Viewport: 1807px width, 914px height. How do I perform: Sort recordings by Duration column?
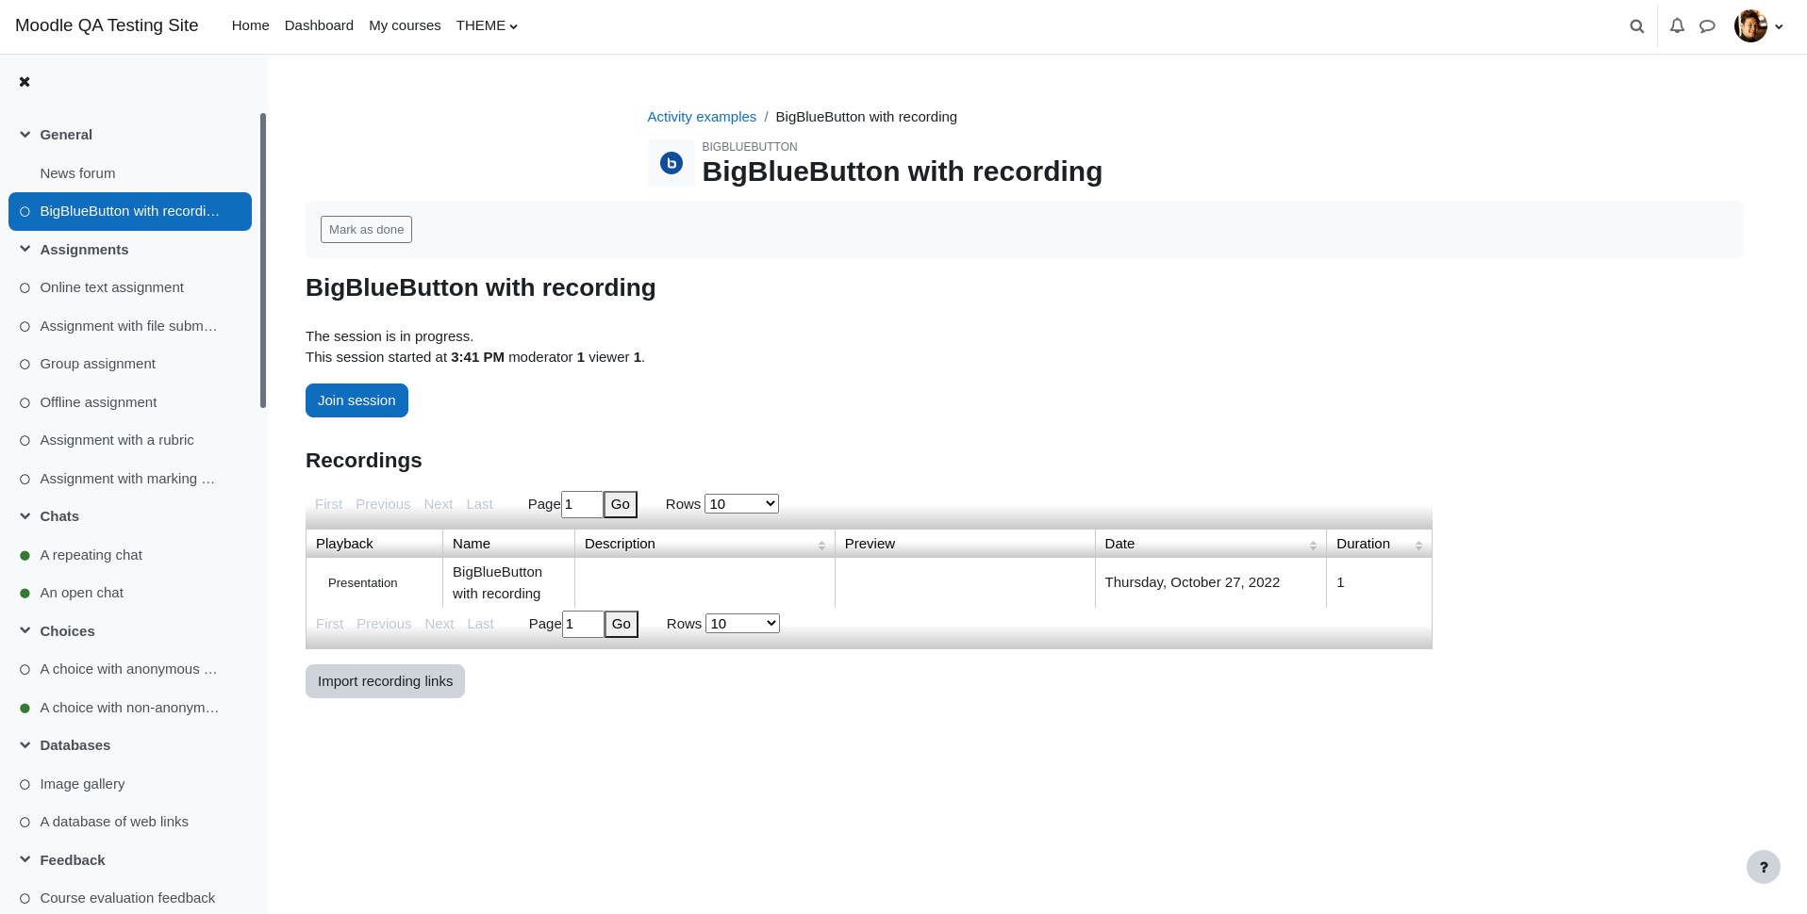[x=1379, y=544]
